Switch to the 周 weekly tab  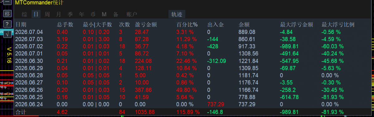coord(47,14)
